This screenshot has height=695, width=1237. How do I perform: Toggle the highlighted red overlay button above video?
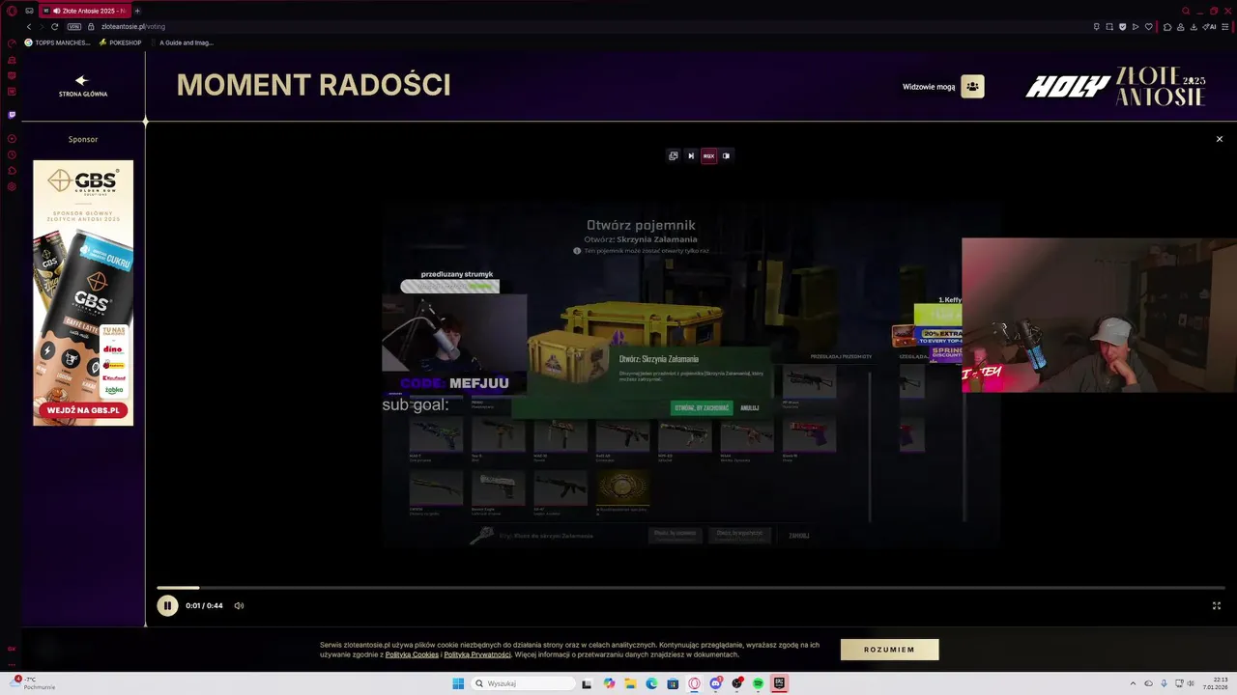click(x=708, y=155)
